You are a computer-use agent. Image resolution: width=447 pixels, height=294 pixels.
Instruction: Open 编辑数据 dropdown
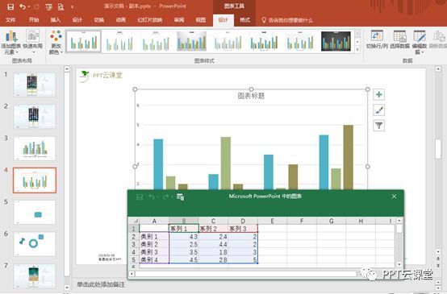pos(420,43)
